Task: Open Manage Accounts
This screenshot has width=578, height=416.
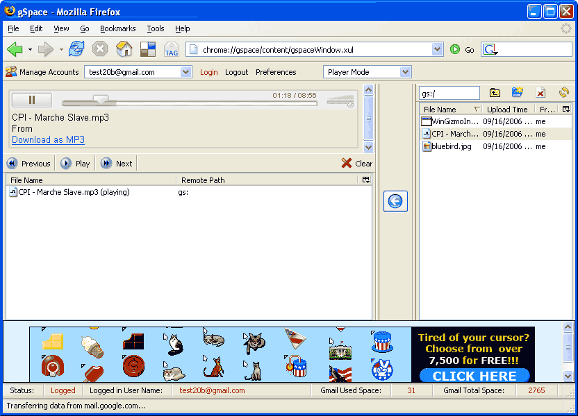Action: click(x=42, y=72)
